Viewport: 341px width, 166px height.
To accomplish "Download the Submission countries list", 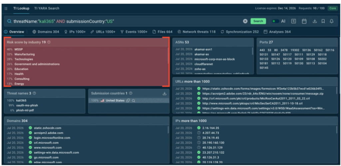I will 165,93.
